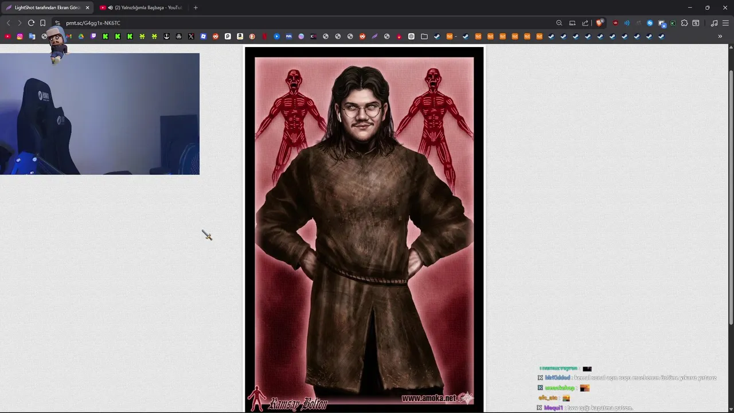Minimize the browser window
734x413 pixels.
tap(690, 7)
